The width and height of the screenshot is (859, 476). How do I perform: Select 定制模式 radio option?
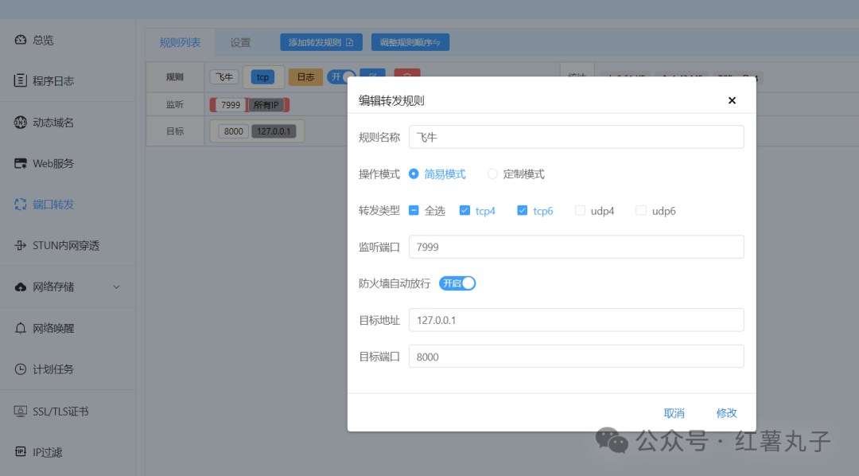[x=492, y=174]
